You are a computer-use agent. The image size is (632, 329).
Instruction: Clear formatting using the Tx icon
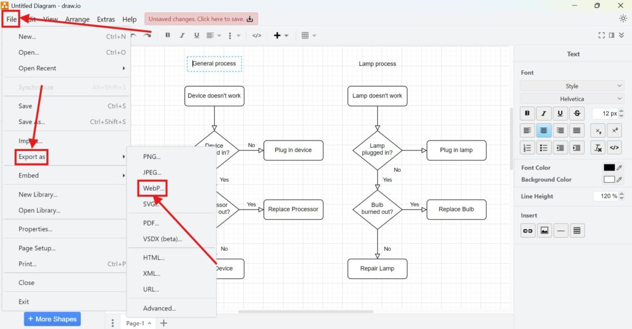pyautogui.click(x=597, y=148)
